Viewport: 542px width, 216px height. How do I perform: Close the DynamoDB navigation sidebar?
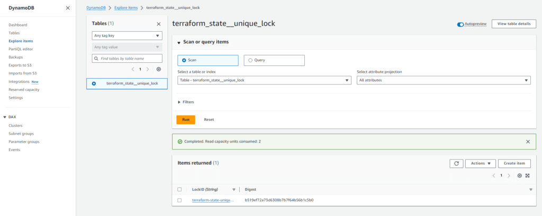[x=68, y=8]
